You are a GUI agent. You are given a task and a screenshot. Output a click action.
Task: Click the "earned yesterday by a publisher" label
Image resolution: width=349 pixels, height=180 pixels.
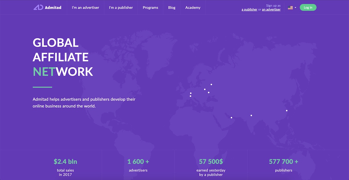pos(211,172)
